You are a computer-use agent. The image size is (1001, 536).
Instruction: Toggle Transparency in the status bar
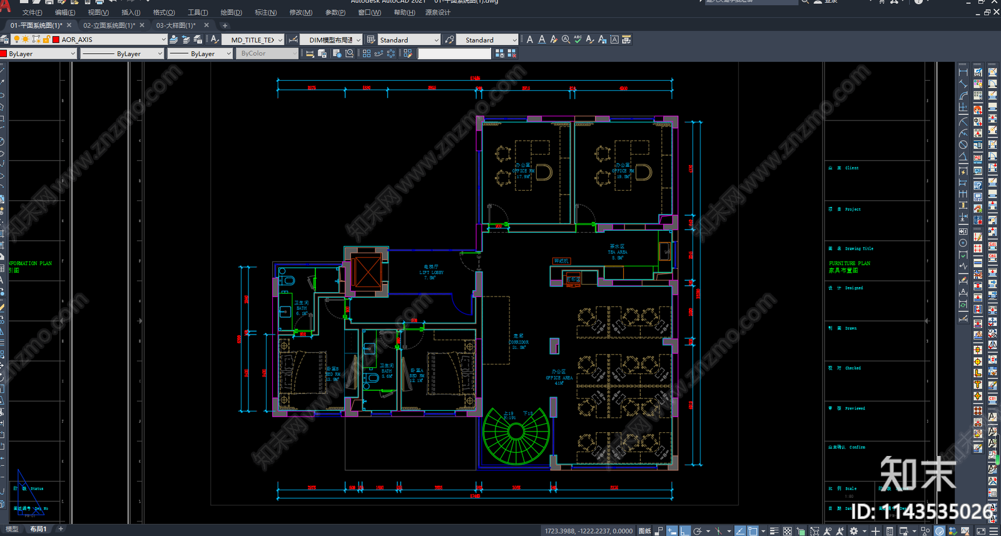[x=787, y=530]
